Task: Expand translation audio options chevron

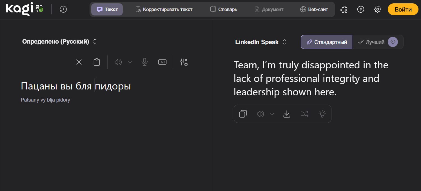Action: click(x=272, y=114)
